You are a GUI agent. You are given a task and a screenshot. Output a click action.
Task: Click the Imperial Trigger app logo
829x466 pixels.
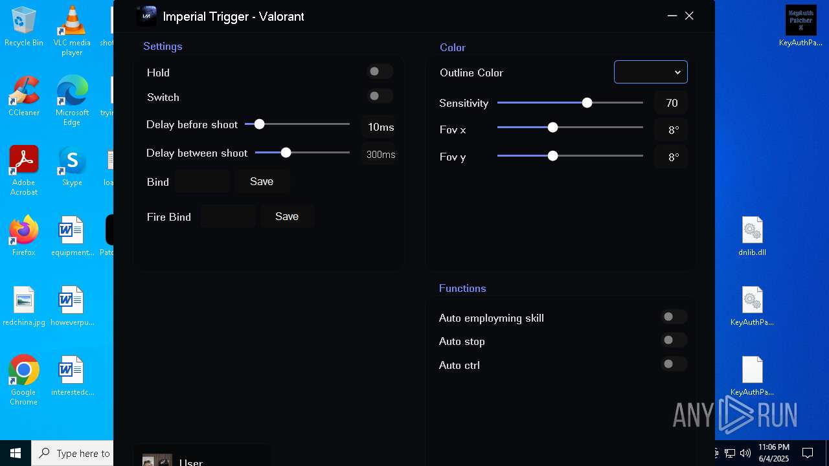click(146, 16)
